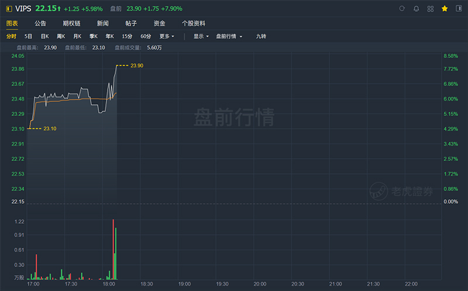Open the 公告 tab

click(40, 23)
